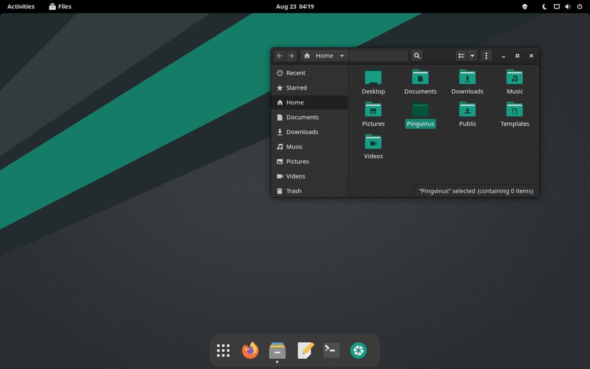
Task: Open Activities overview
Action: point(21,6)
